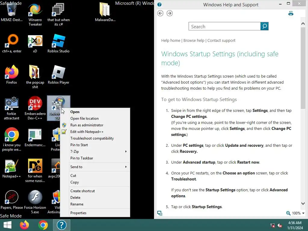Open the 100% zoom level dropdown
The width and height of the screenshot is (308, 231).
point(303,213)
